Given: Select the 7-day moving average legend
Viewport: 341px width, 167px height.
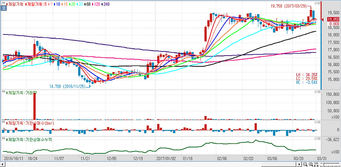Looking at the screenshot, I should tap(50, 4).
